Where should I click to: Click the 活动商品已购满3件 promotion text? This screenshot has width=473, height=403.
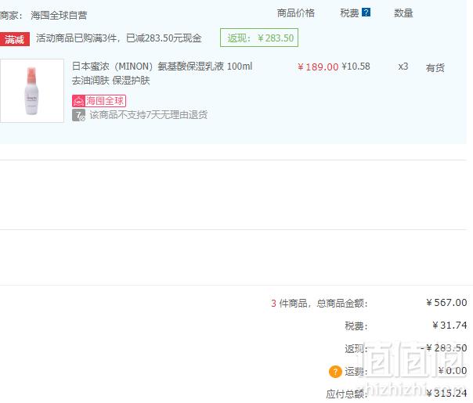coord(119,38)
